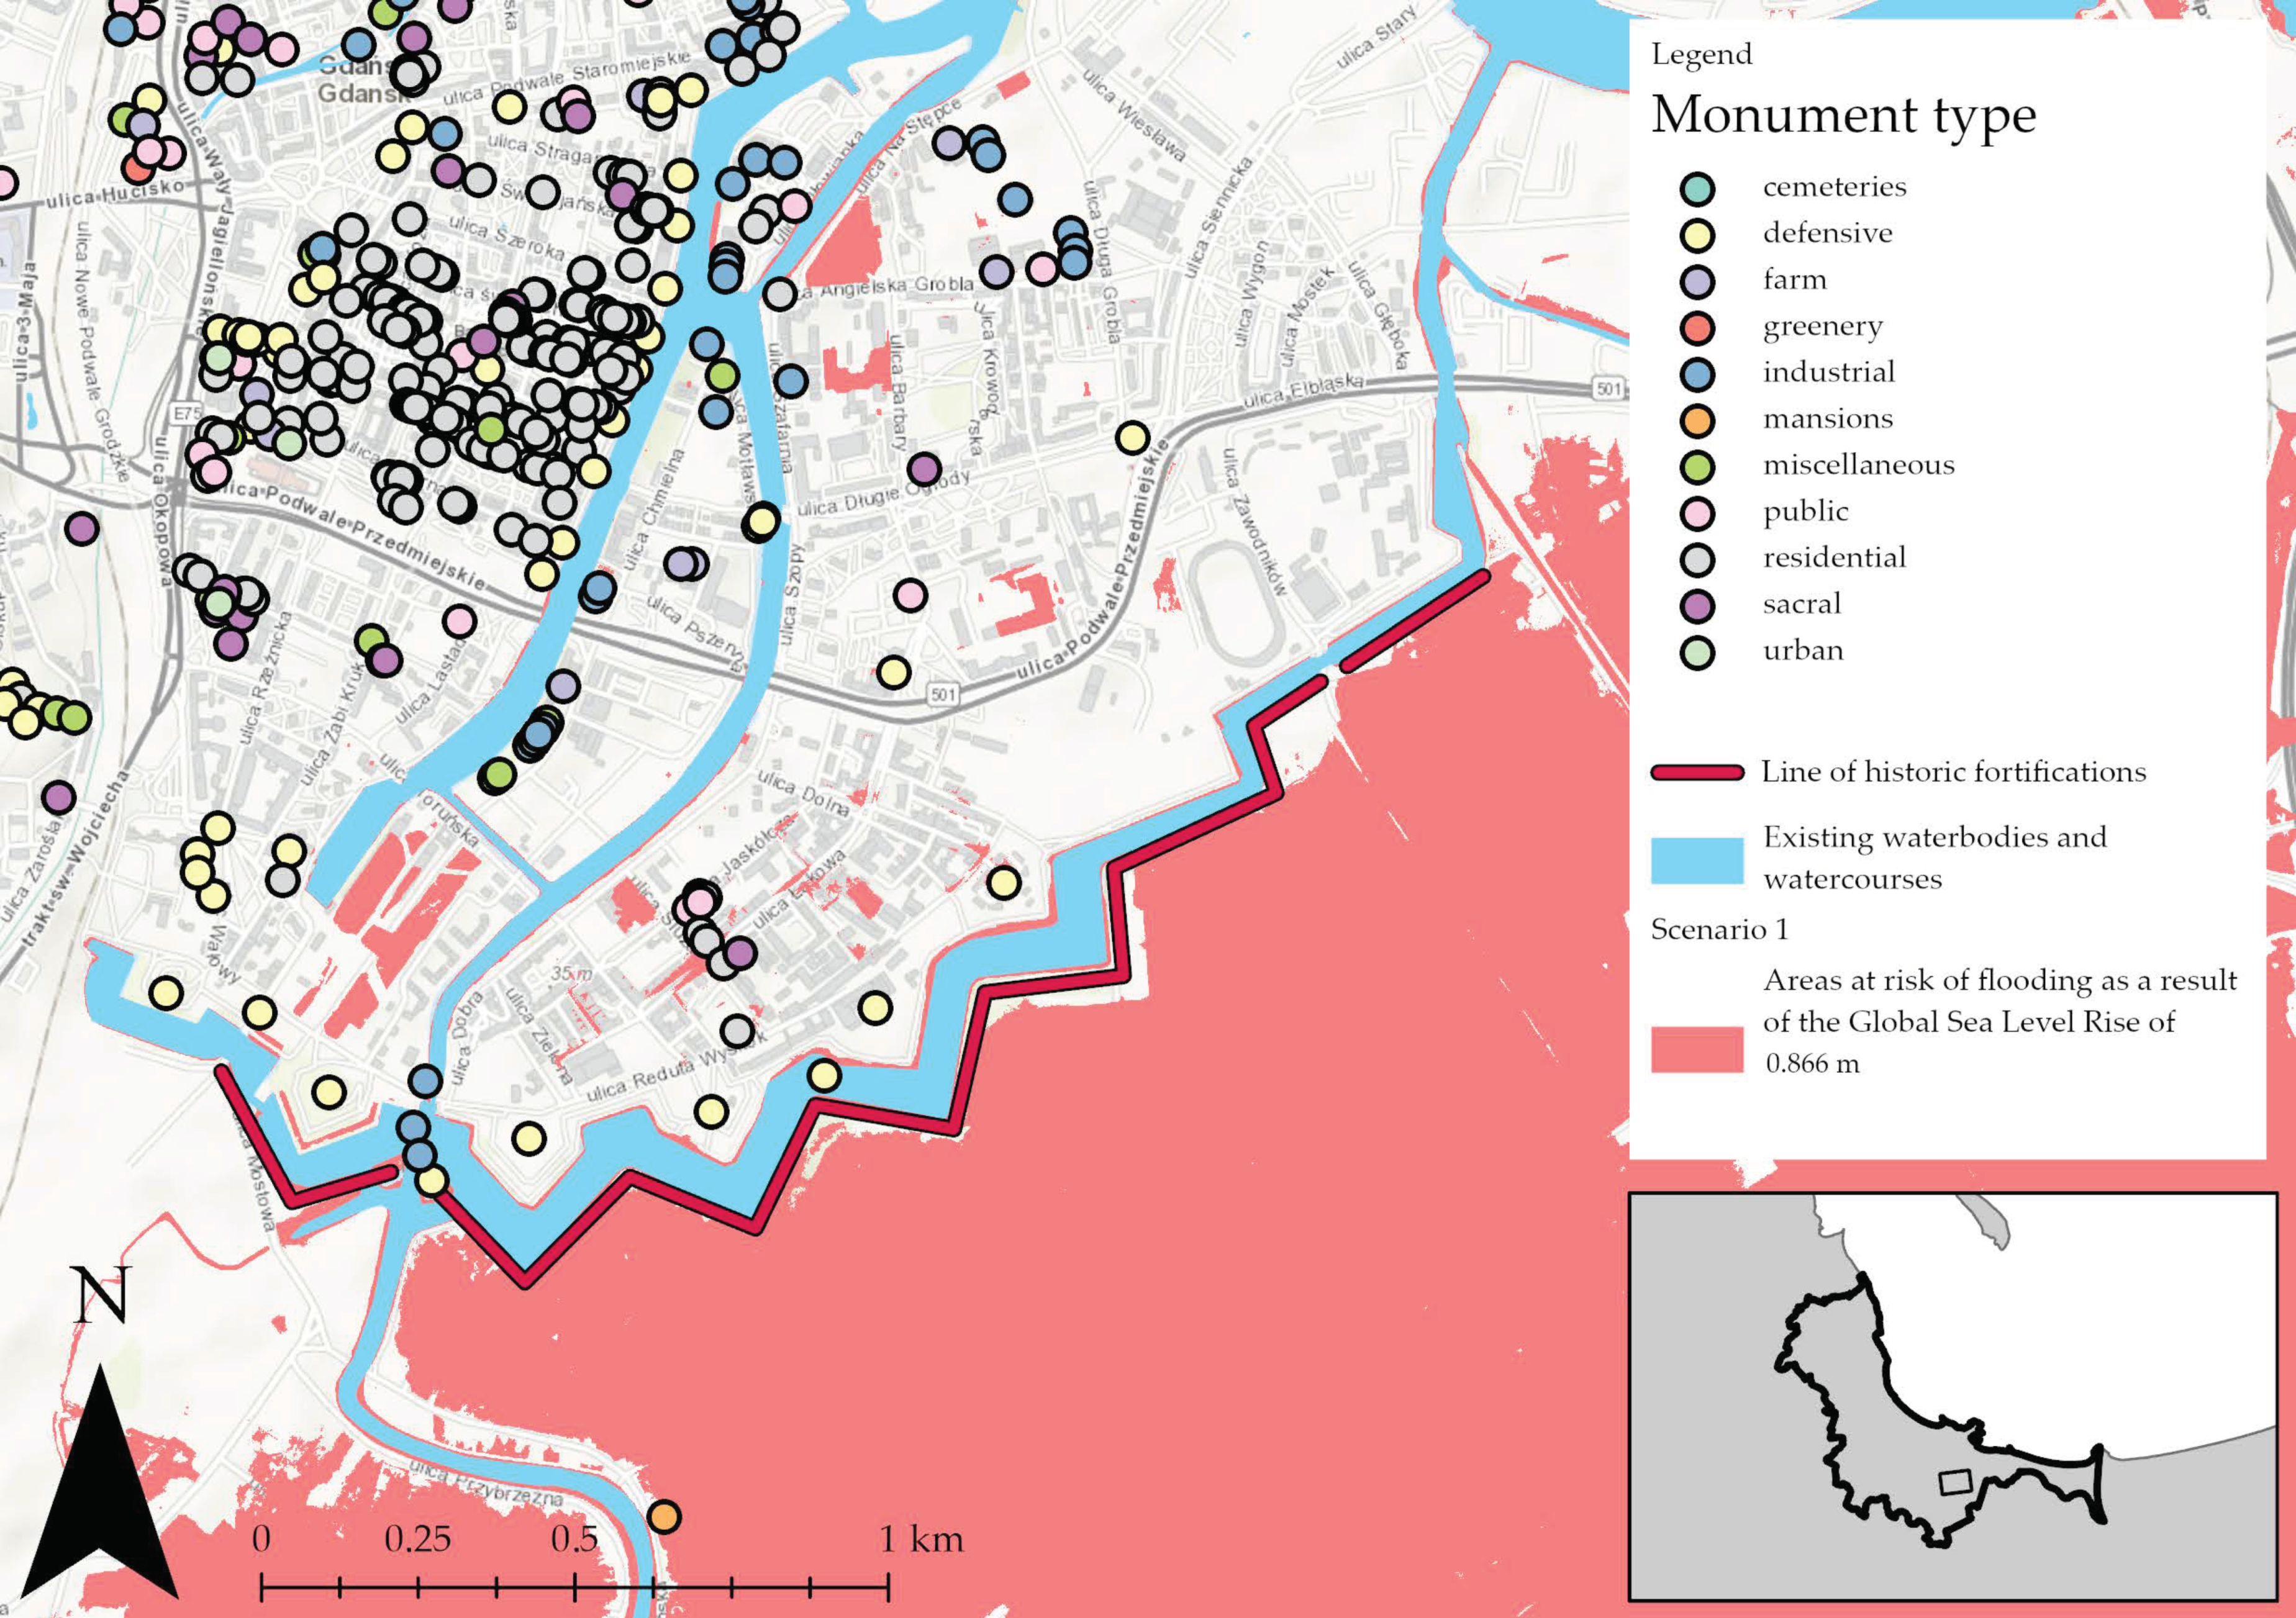Screen dimensions: 2296x1618
Task: Click the red fortifications line legend symbol
Action: tap(1697, 772)
